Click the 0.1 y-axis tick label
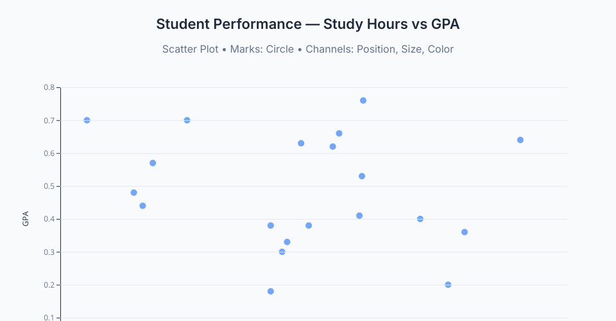The image size is (616, 321). (x=49, y=318)
